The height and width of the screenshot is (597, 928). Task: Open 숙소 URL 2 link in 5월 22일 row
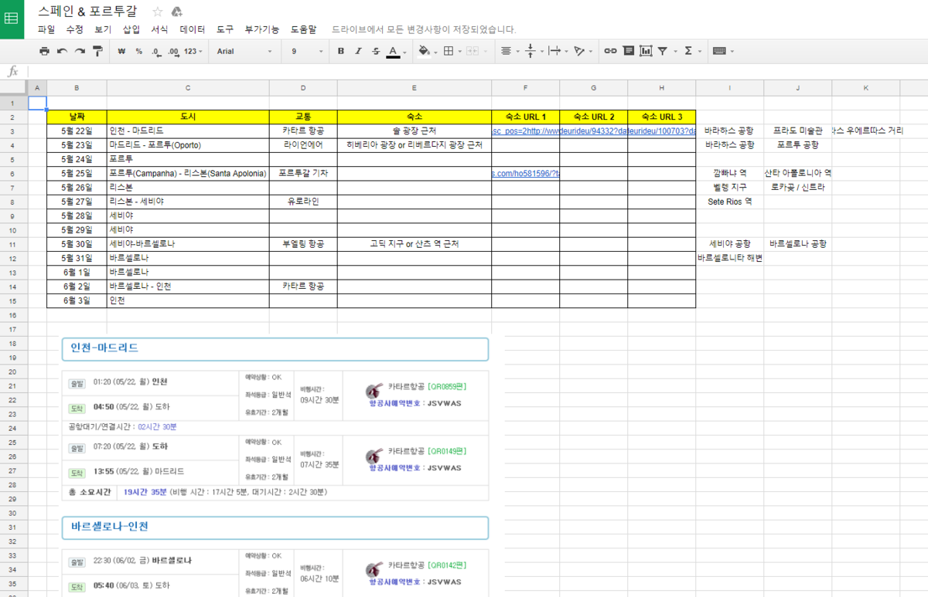[593, 131]
